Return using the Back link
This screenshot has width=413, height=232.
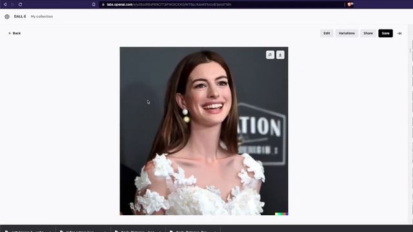click(x=14, y=34)
